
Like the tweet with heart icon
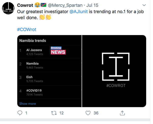pos(88,113)
